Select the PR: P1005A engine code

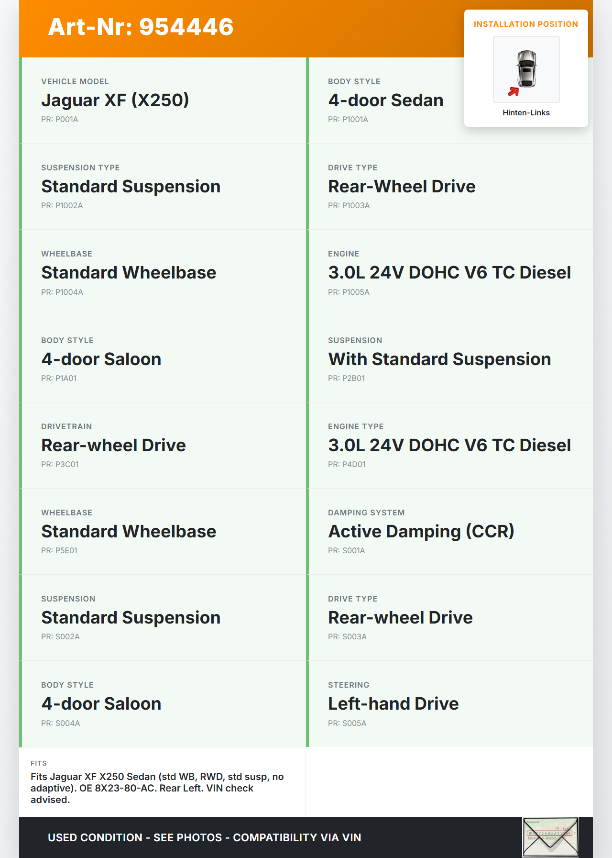pos(349,292)
